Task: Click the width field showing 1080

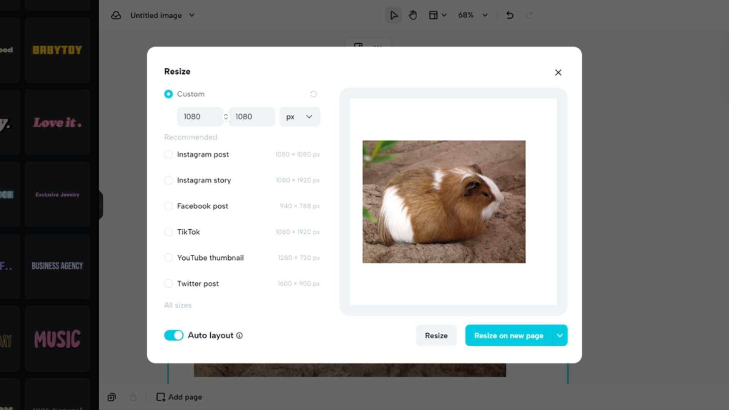Action: (199, 117)
